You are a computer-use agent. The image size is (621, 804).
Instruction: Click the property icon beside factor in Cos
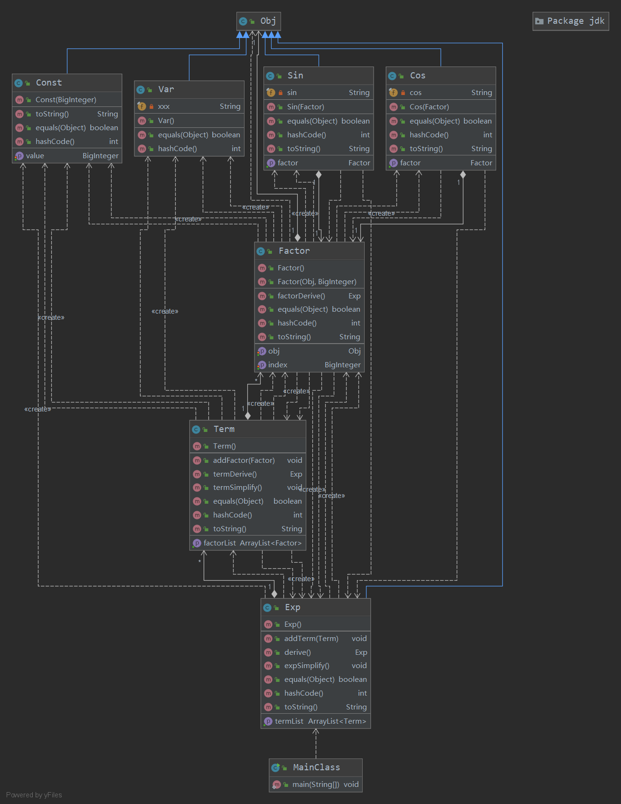click(394, 163)
